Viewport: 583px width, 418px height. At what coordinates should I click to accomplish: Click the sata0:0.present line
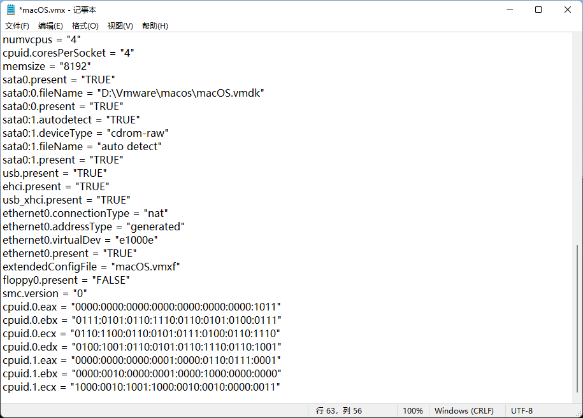[x=63, y=106]
